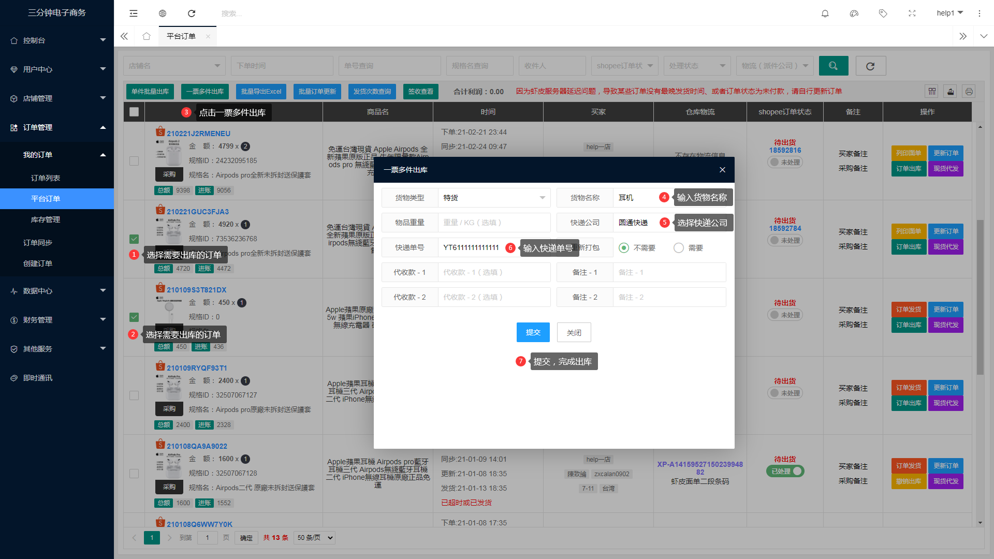Click the notification bell icon

(x=825, y=13)
